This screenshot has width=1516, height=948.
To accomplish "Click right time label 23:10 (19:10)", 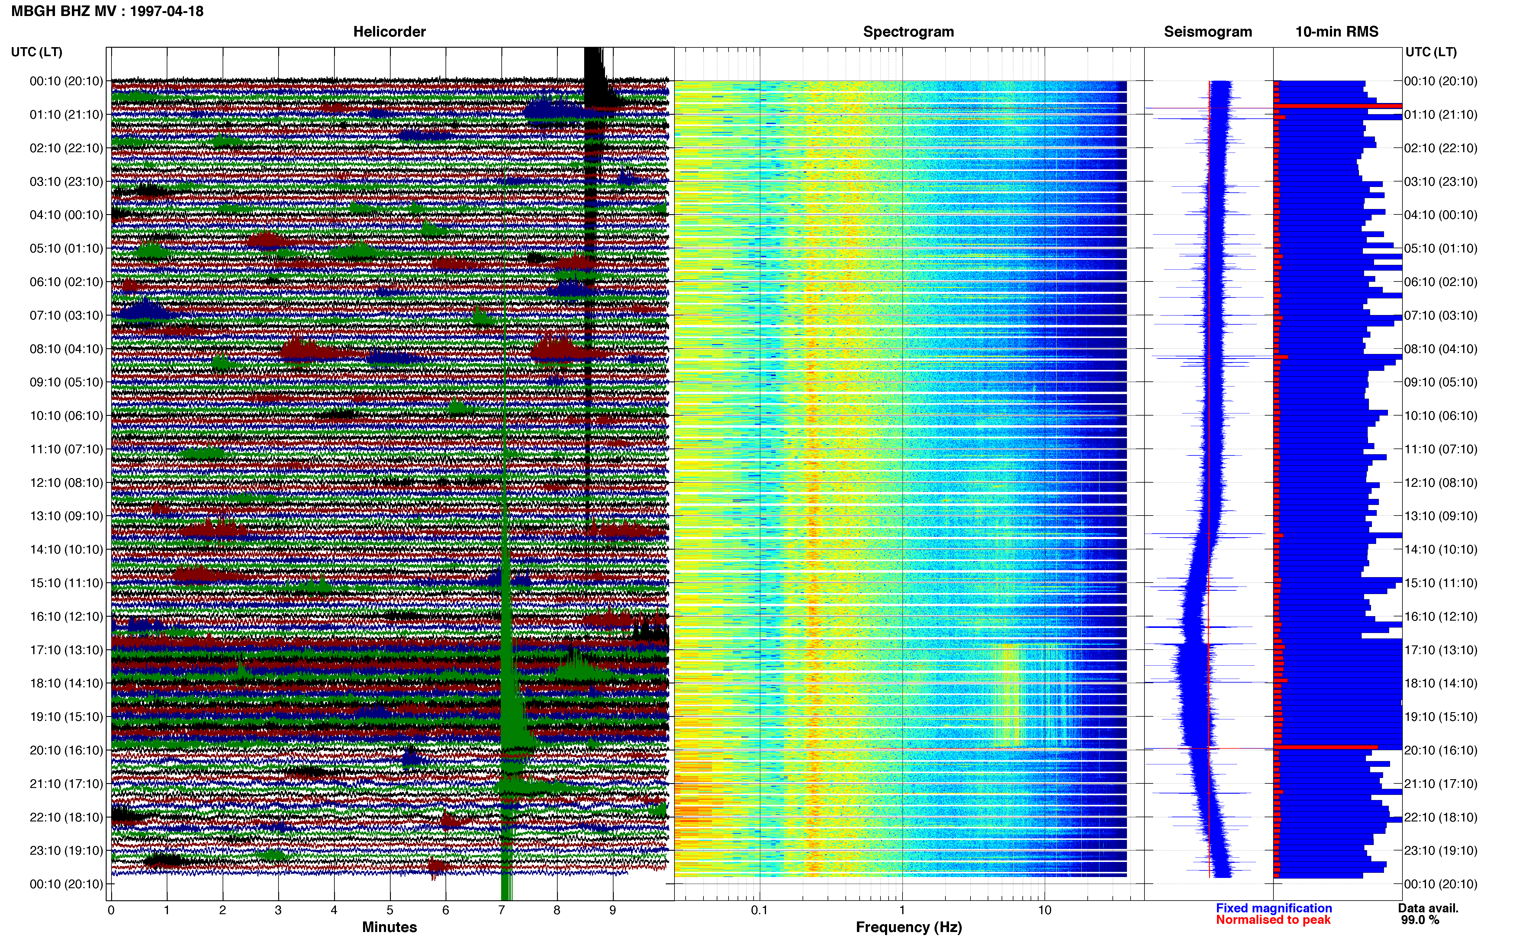I will click(x=1441, y=850).
